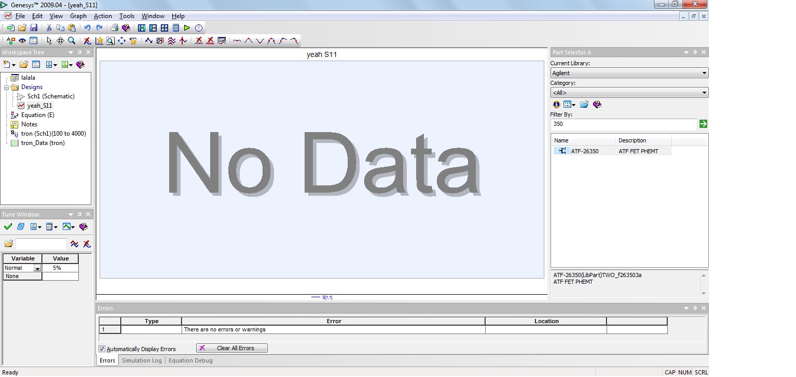Click the help book icon in main toolbar
The width and height of the screenshot is (796, 377).
pyautogui.click(x=126, y=28)
